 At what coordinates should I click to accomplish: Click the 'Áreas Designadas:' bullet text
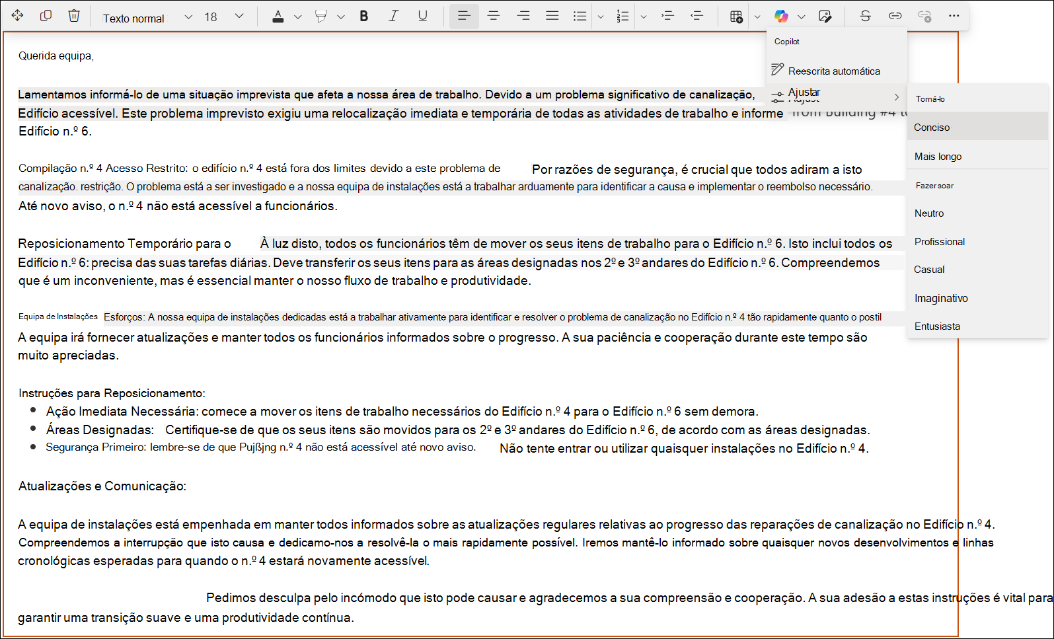pos(100,430)
